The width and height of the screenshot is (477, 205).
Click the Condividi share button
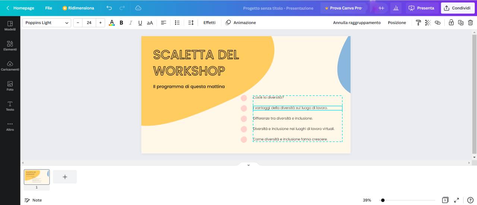(x=457, y=8)
